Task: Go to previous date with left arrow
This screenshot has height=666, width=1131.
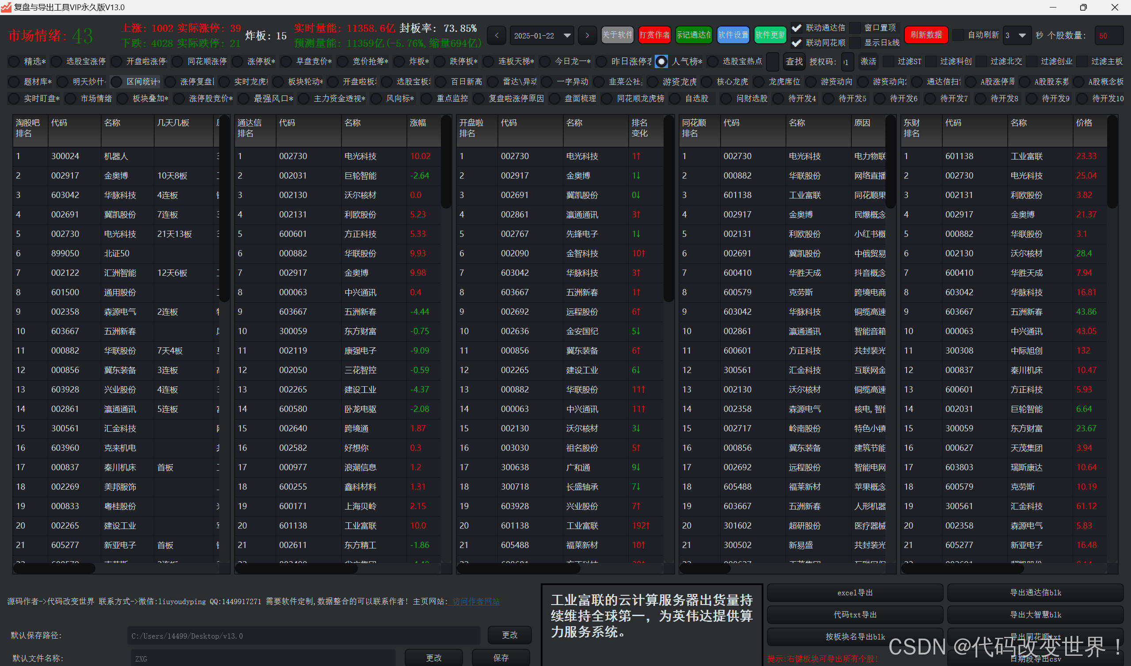Action: coord(497,35)
